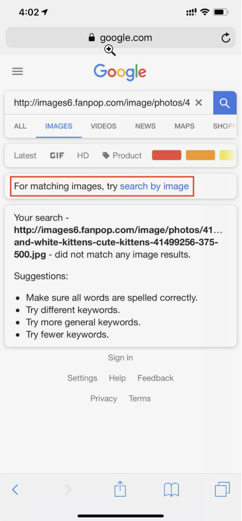Filter images by GIF
This screenshot has width=242, height=521.
[57, 155]
